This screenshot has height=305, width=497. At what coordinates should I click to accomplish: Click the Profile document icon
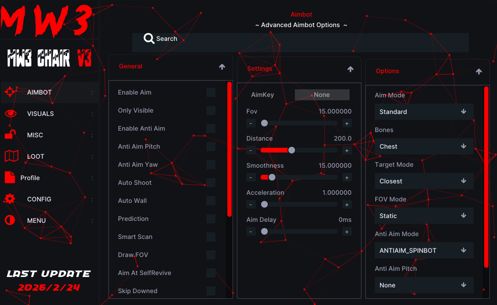click(x=10, y=177)
